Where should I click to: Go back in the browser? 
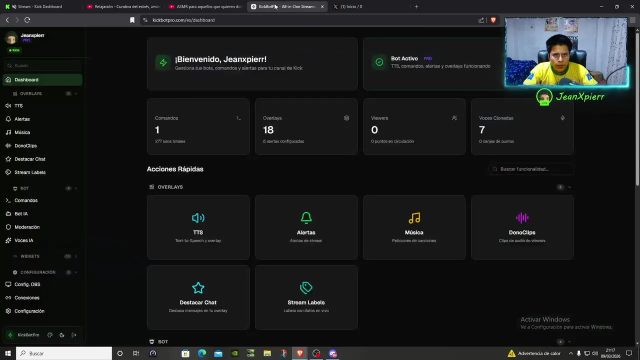click(x=7, y=20)
